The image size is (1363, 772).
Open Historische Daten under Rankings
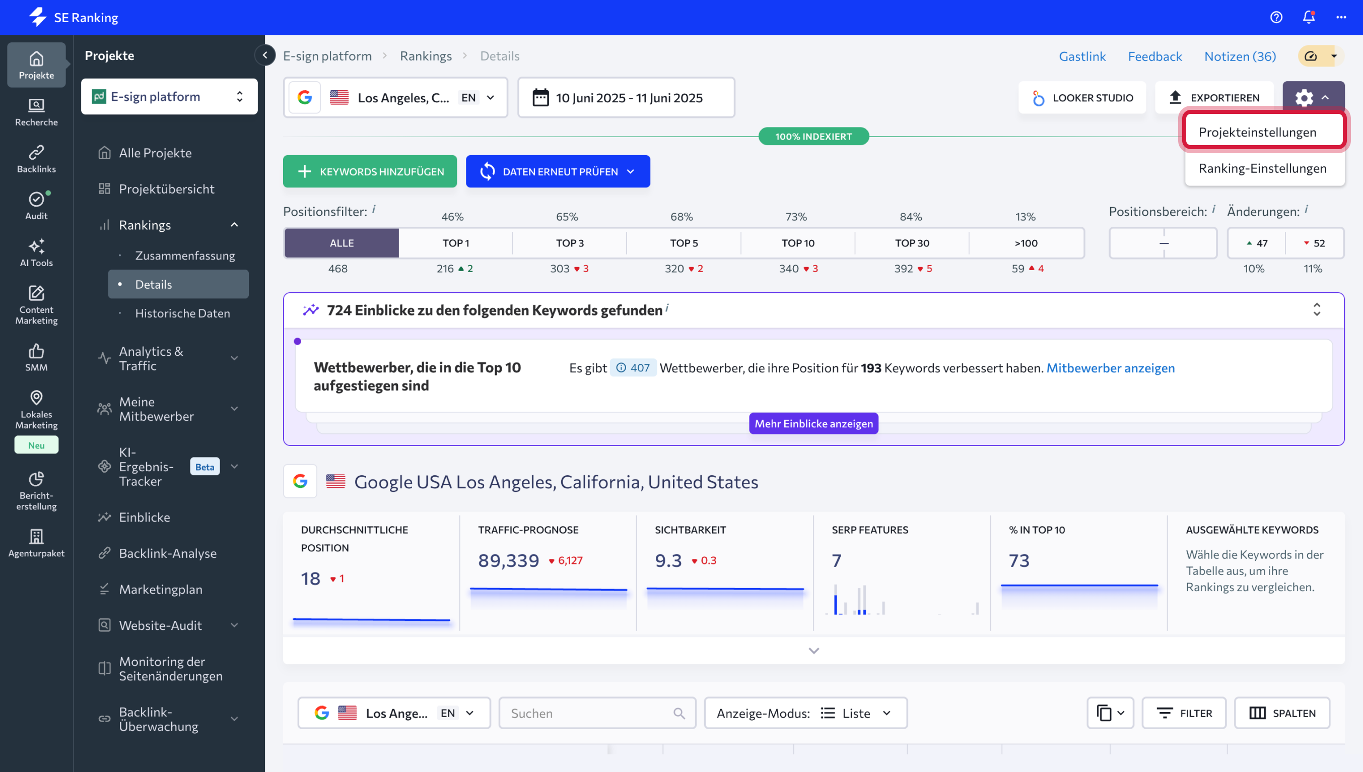tap(182, 313)
